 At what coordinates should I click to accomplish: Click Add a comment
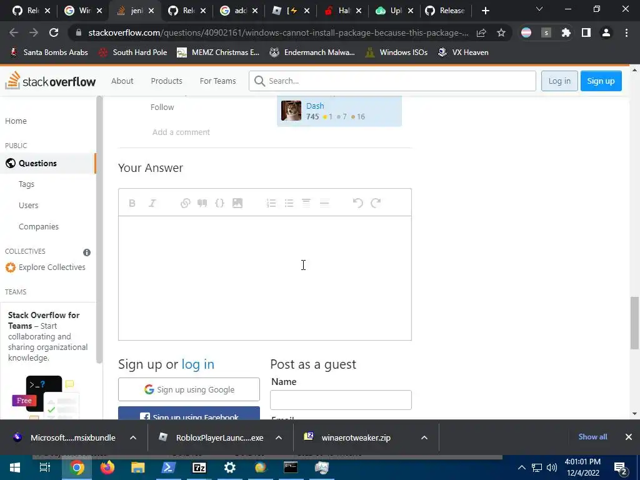[181, 132]
